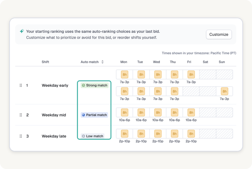Click the Fri column header
This screenshot has width=252, height=169.
tap(189, 62)
